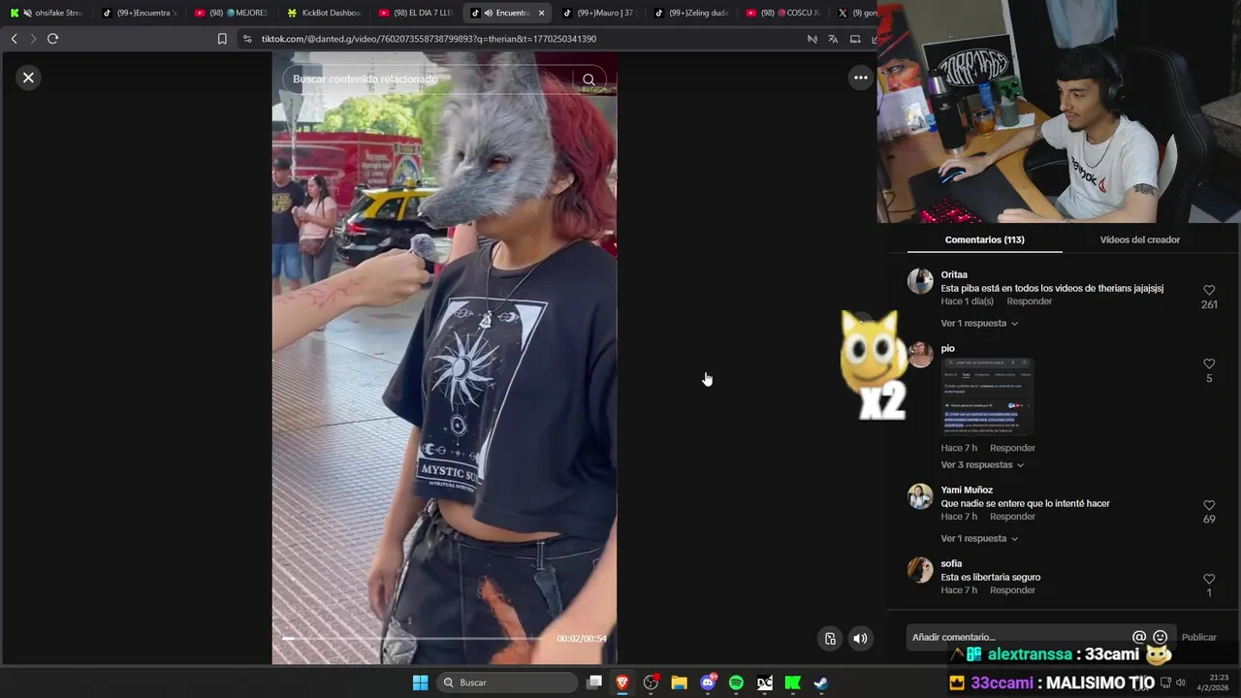1241x698 pixels.
Task: Switch to the 'ohsifake Stream' Kick tab
Action: [x=47, y=13]
